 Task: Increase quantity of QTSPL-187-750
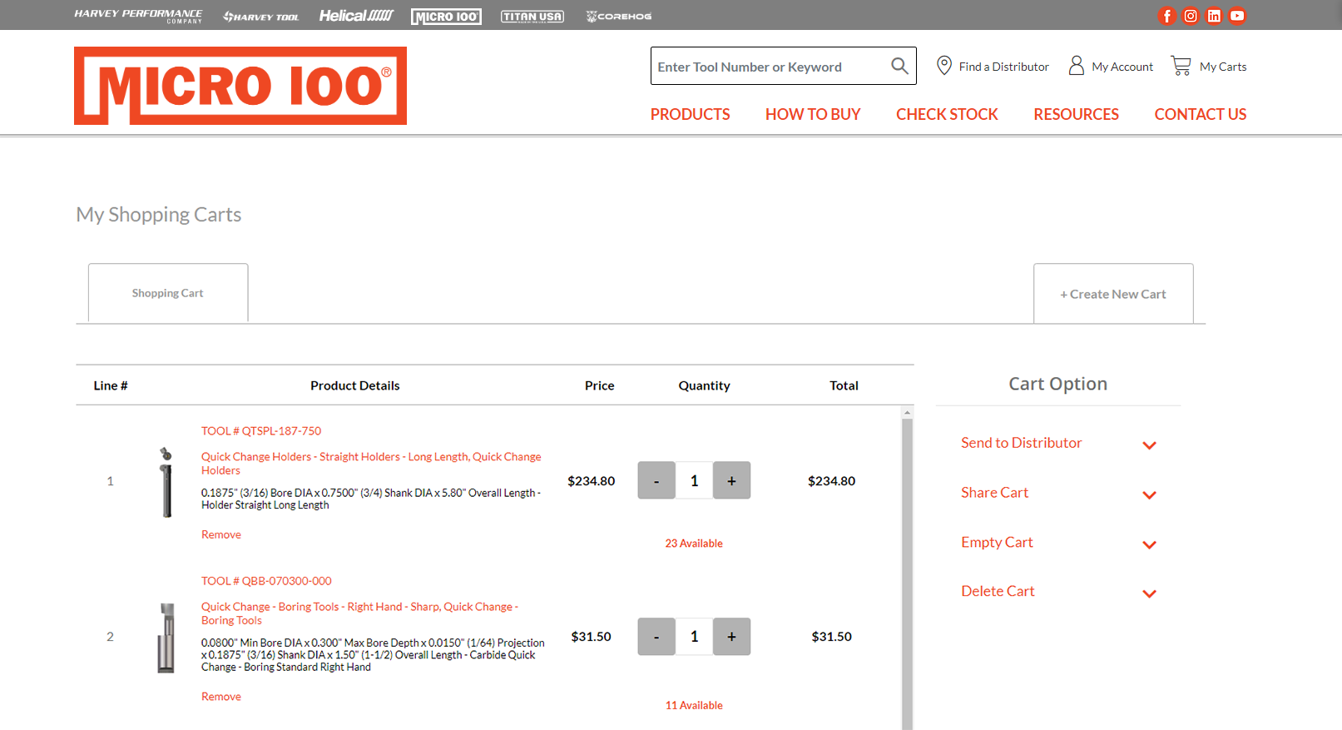pyautogui.click(x=732, y=480)
